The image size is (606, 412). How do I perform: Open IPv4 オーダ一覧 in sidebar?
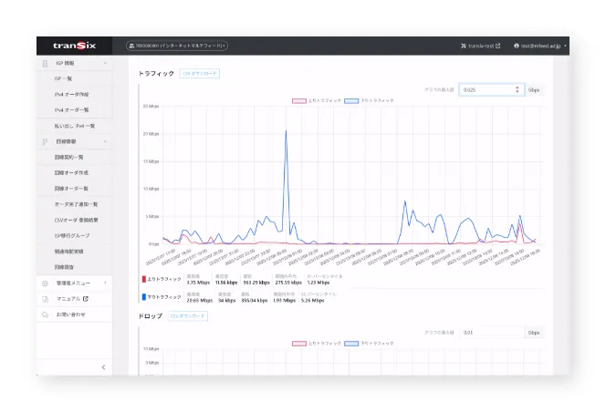click(x=72, y=110)
